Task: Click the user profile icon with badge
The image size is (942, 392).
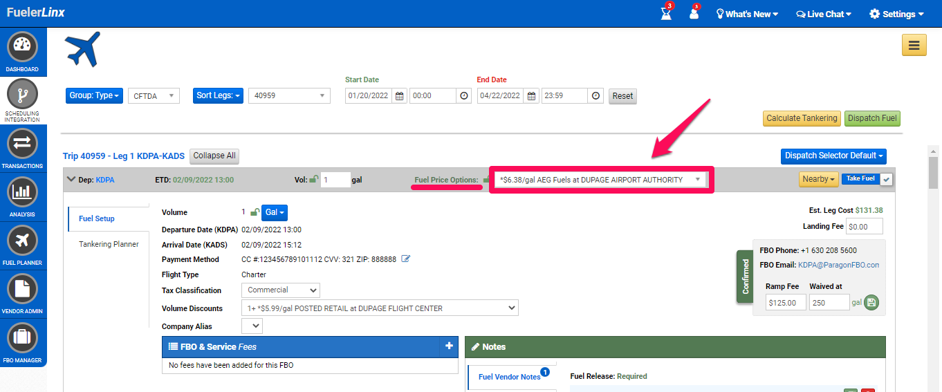Action: (x=694, y=13)
